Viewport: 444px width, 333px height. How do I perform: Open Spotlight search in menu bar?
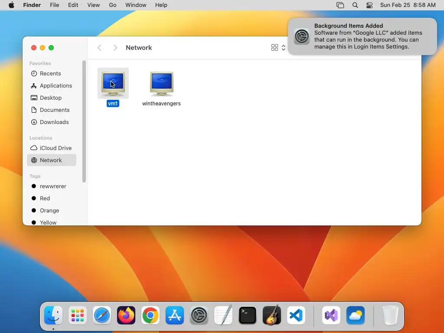click(355, 5)
